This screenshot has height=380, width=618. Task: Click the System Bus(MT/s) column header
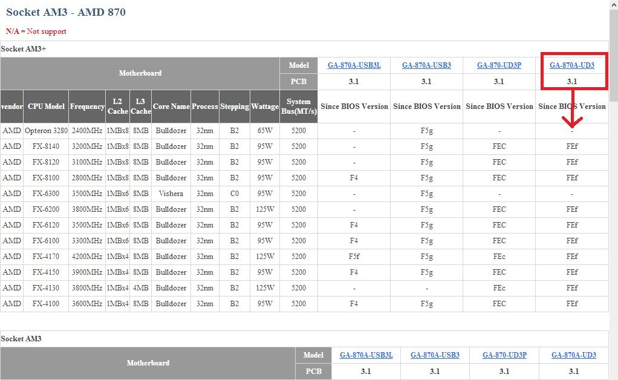[x=299, y=106]
